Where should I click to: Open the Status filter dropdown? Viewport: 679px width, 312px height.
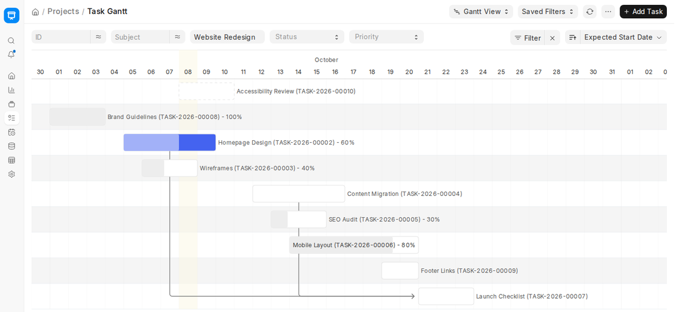[x=307, y=37]
